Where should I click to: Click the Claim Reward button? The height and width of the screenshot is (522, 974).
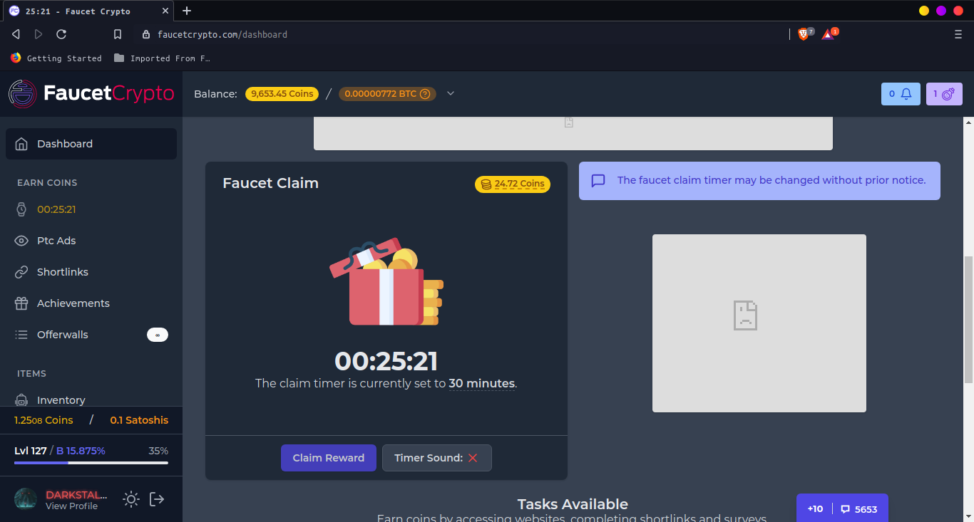(329, 458)
